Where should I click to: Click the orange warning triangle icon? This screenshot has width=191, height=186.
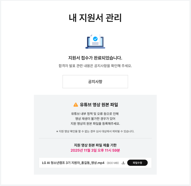[x=76, y=105]
